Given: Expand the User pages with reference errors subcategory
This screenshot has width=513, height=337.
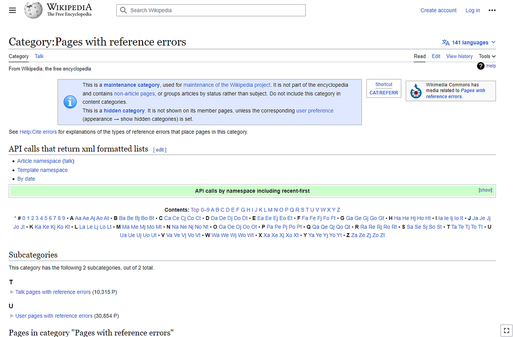Looking at the screenshot, I should pyautogui.click(x=12, y=316).
